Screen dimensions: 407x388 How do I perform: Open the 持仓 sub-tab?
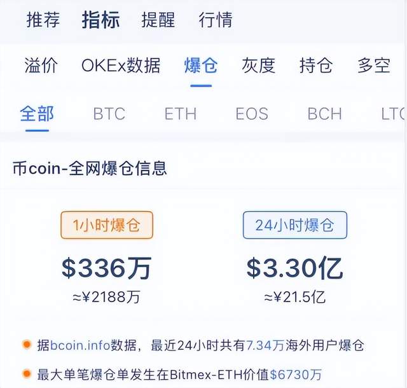[316, 65]
